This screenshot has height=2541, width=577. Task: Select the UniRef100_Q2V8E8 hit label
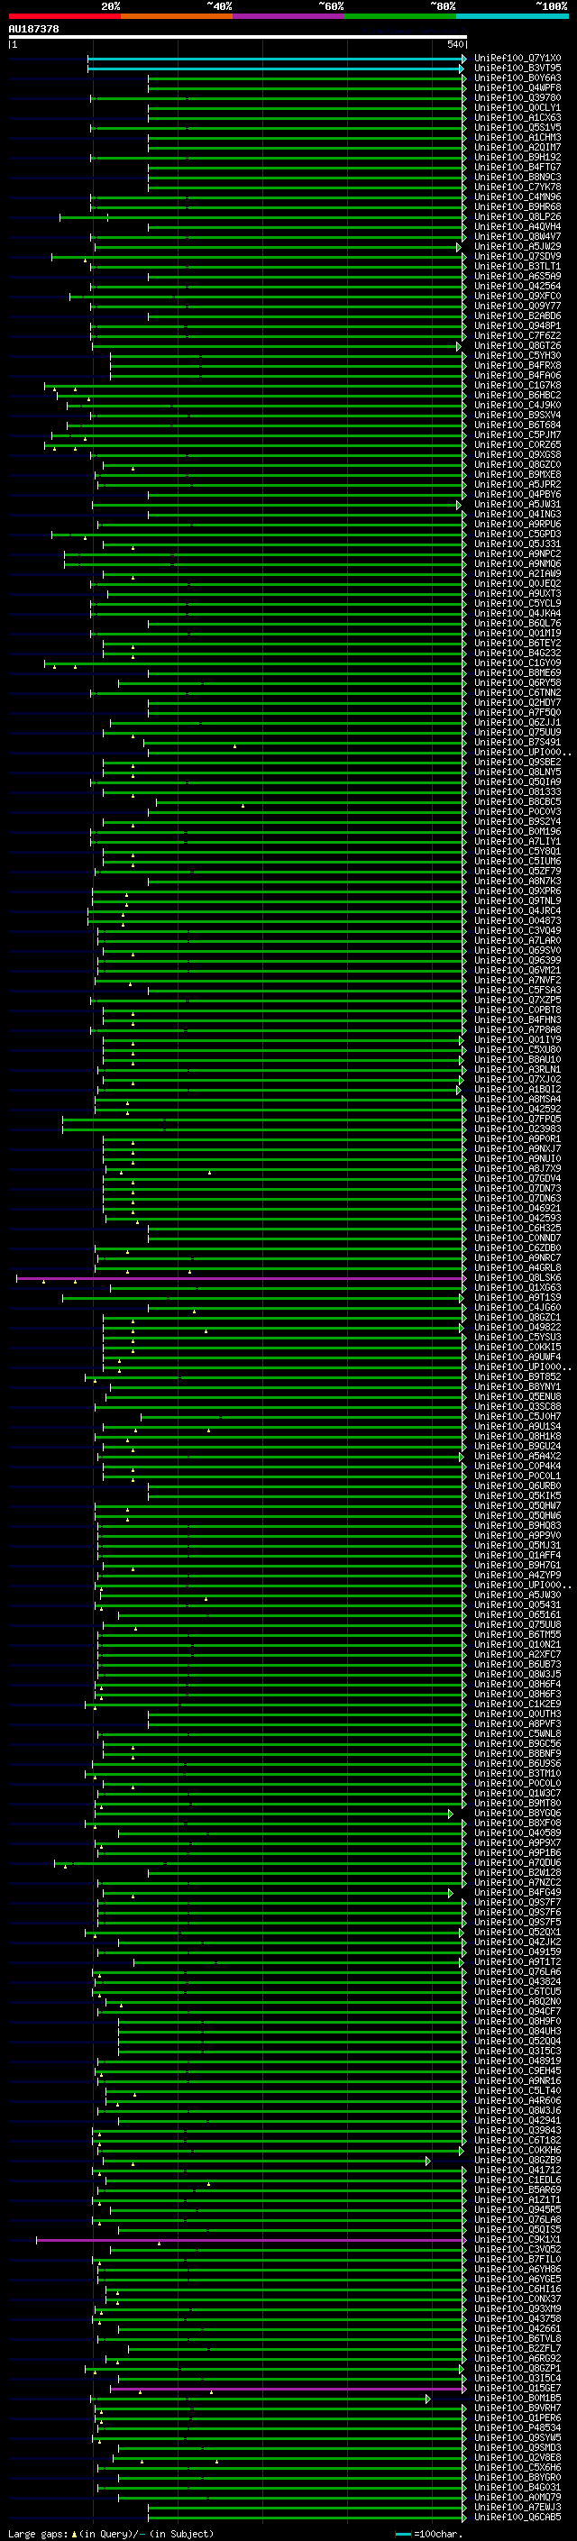(517, 2458)
